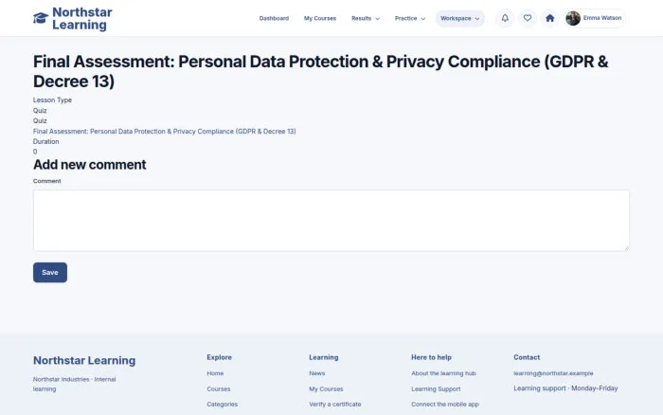Expand the Practice dropdown menu
Viewport: 663px width, 415px height.
(410, 18)
